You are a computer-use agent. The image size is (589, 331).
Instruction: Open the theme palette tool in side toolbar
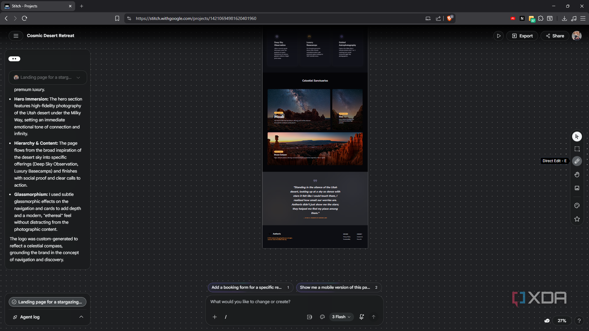click(577, 205)
